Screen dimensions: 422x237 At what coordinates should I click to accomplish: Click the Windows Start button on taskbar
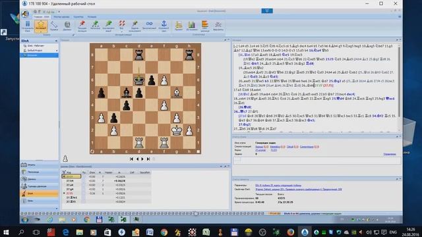tap(6, 232)
